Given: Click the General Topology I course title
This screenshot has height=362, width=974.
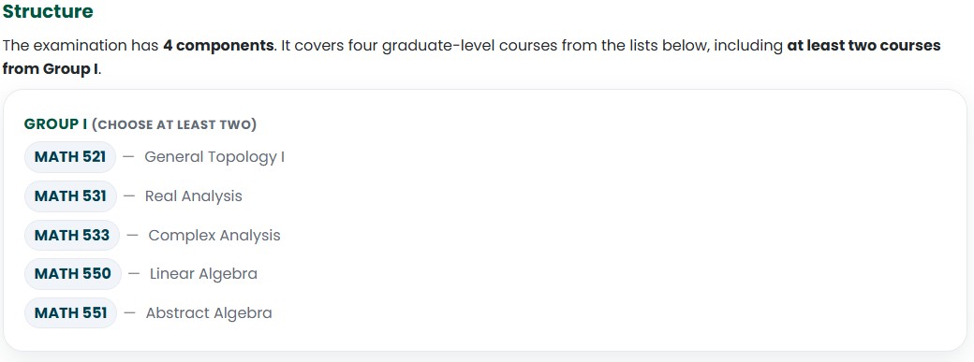Looking at the screenshot, I should tap(214, 157).
